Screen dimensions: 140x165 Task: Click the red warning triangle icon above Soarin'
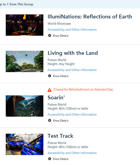coord(49,90)
